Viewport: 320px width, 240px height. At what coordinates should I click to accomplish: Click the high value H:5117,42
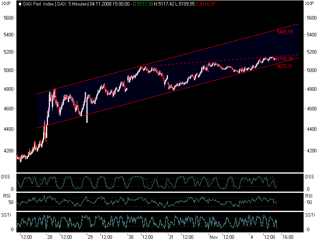coord(164,4)
